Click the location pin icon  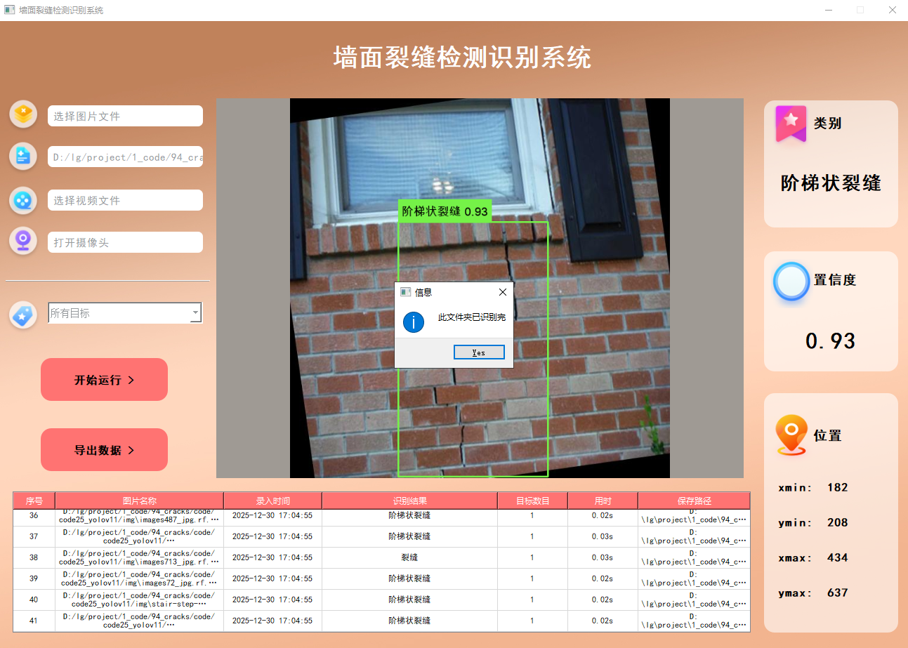pos(791,435)
